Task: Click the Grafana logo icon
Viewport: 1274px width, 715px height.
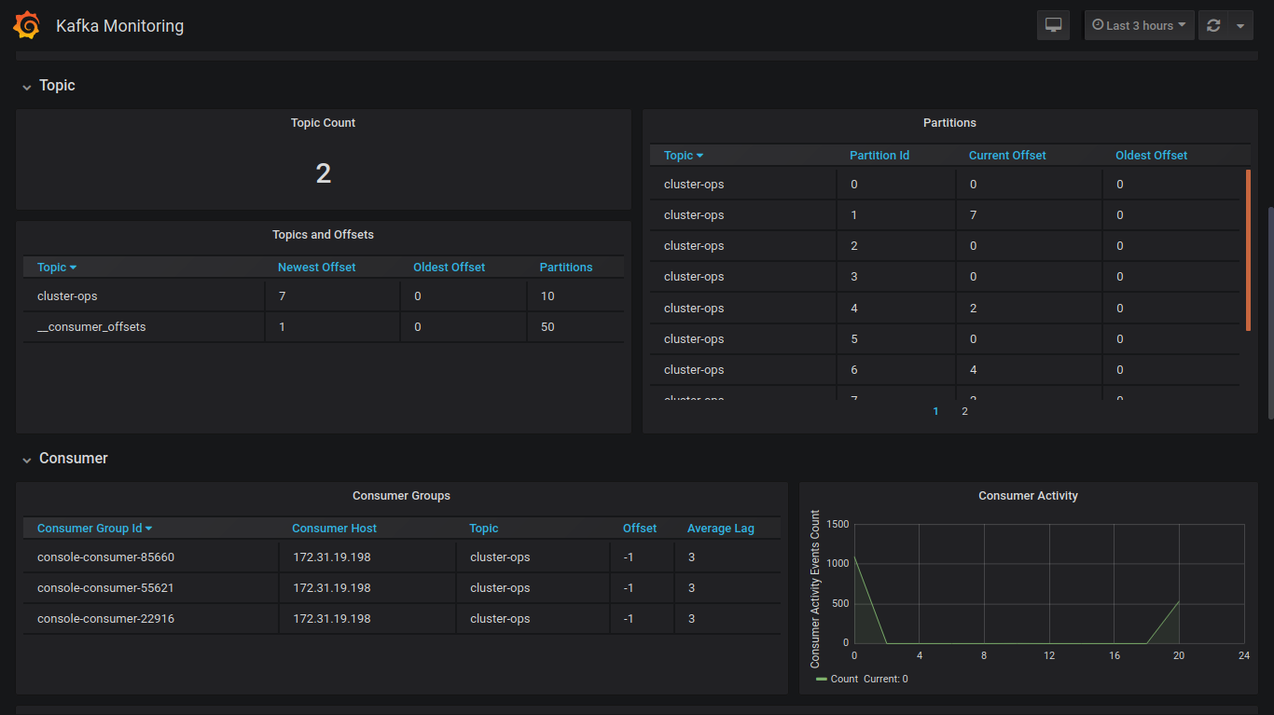Action: (27, 26)
